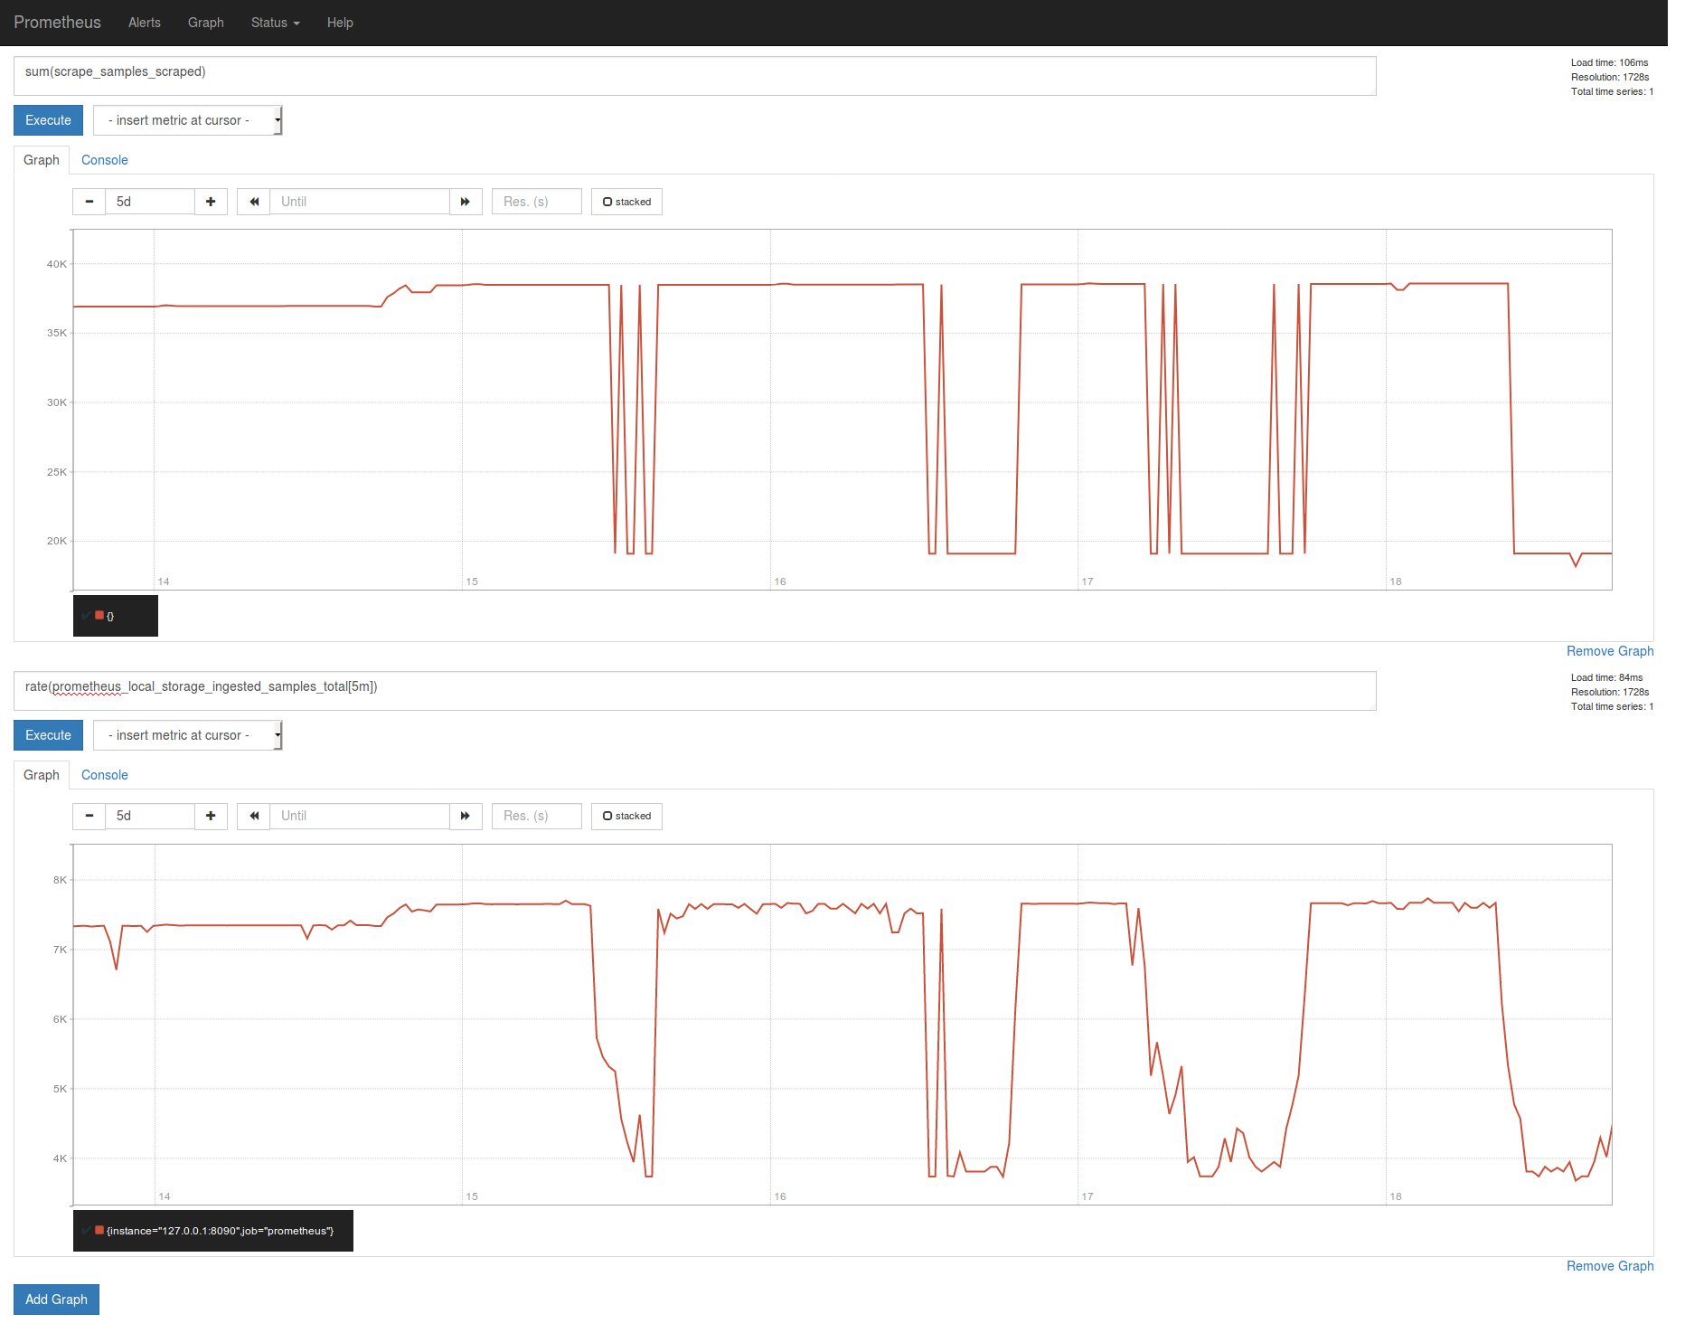
Task: Open the Status navigation menu
Action: click(274, 23)
